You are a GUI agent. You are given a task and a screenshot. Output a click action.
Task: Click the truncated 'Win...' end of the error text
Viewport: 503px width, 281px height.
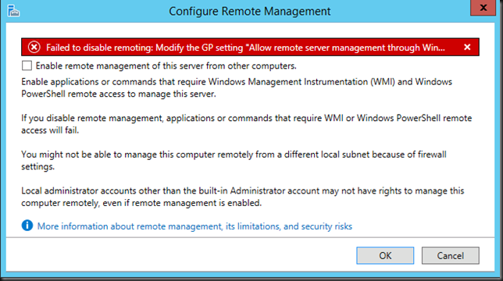[x=433, y=48]
